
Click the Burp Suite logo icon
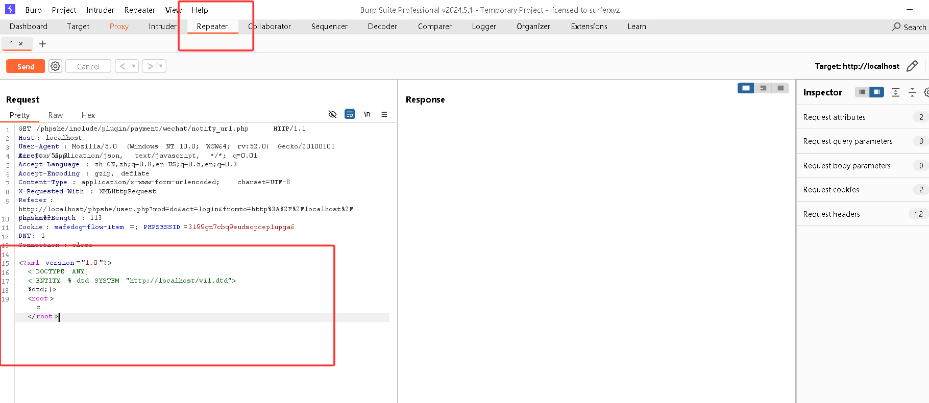(10, 9)
